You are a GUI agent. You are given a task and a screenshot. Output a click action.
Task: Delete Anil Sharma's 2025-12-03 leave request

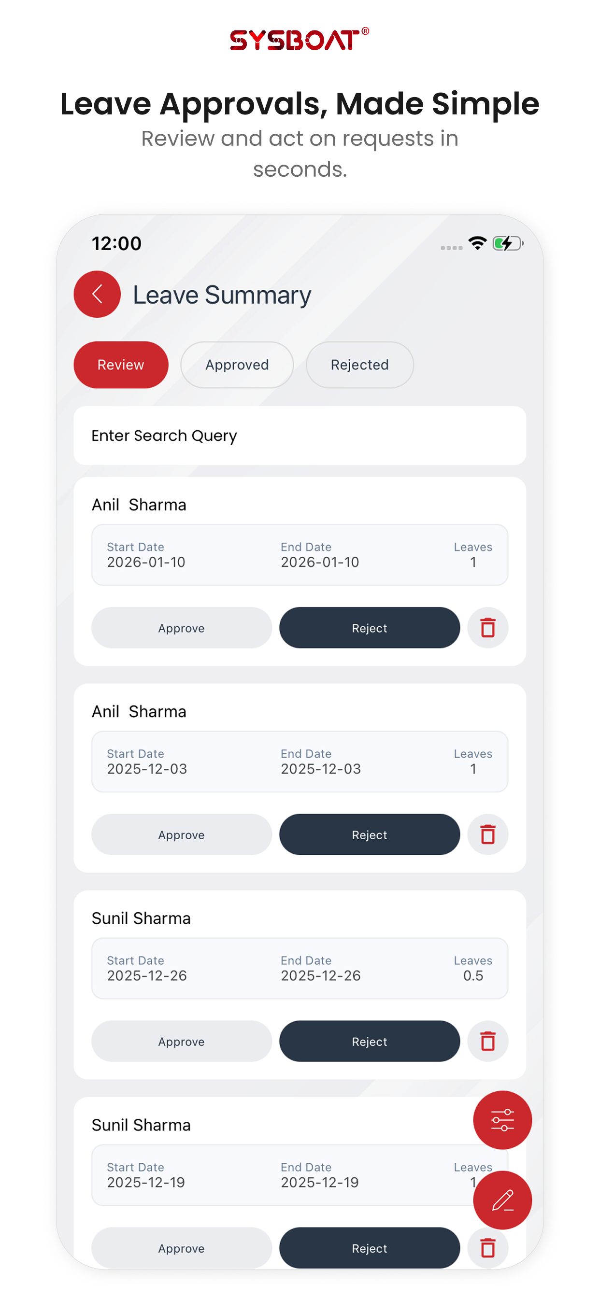[x=487, y=834]
